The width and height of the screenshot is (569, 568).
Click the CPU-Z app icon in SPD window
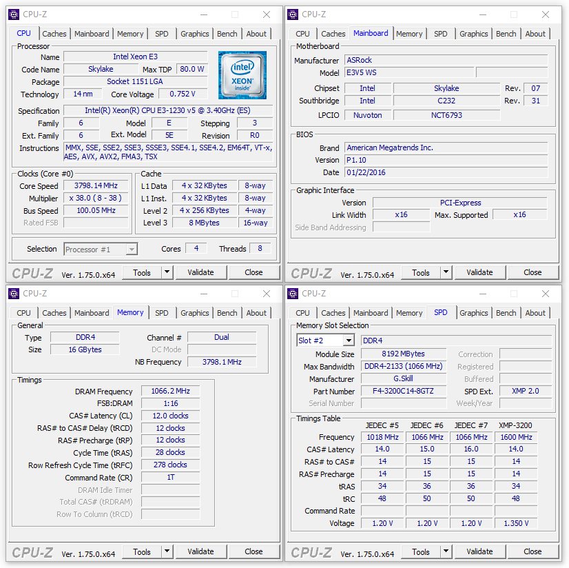point(293,294)
